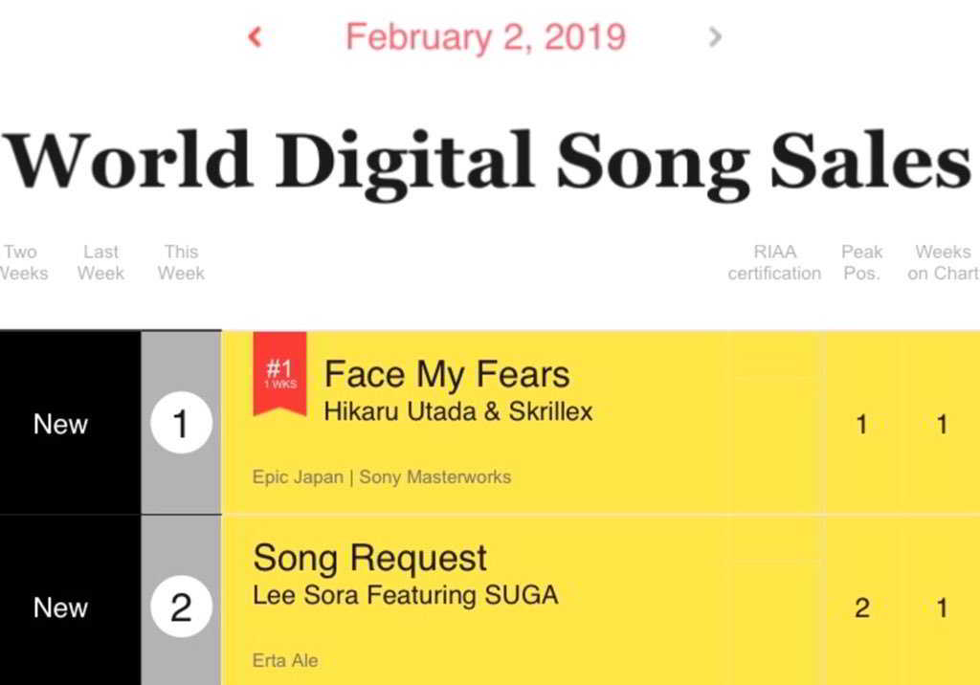The height and width of the screenshot is (685, 980).
Task: Click the Erta Ale label text
Action: point(285,660)
